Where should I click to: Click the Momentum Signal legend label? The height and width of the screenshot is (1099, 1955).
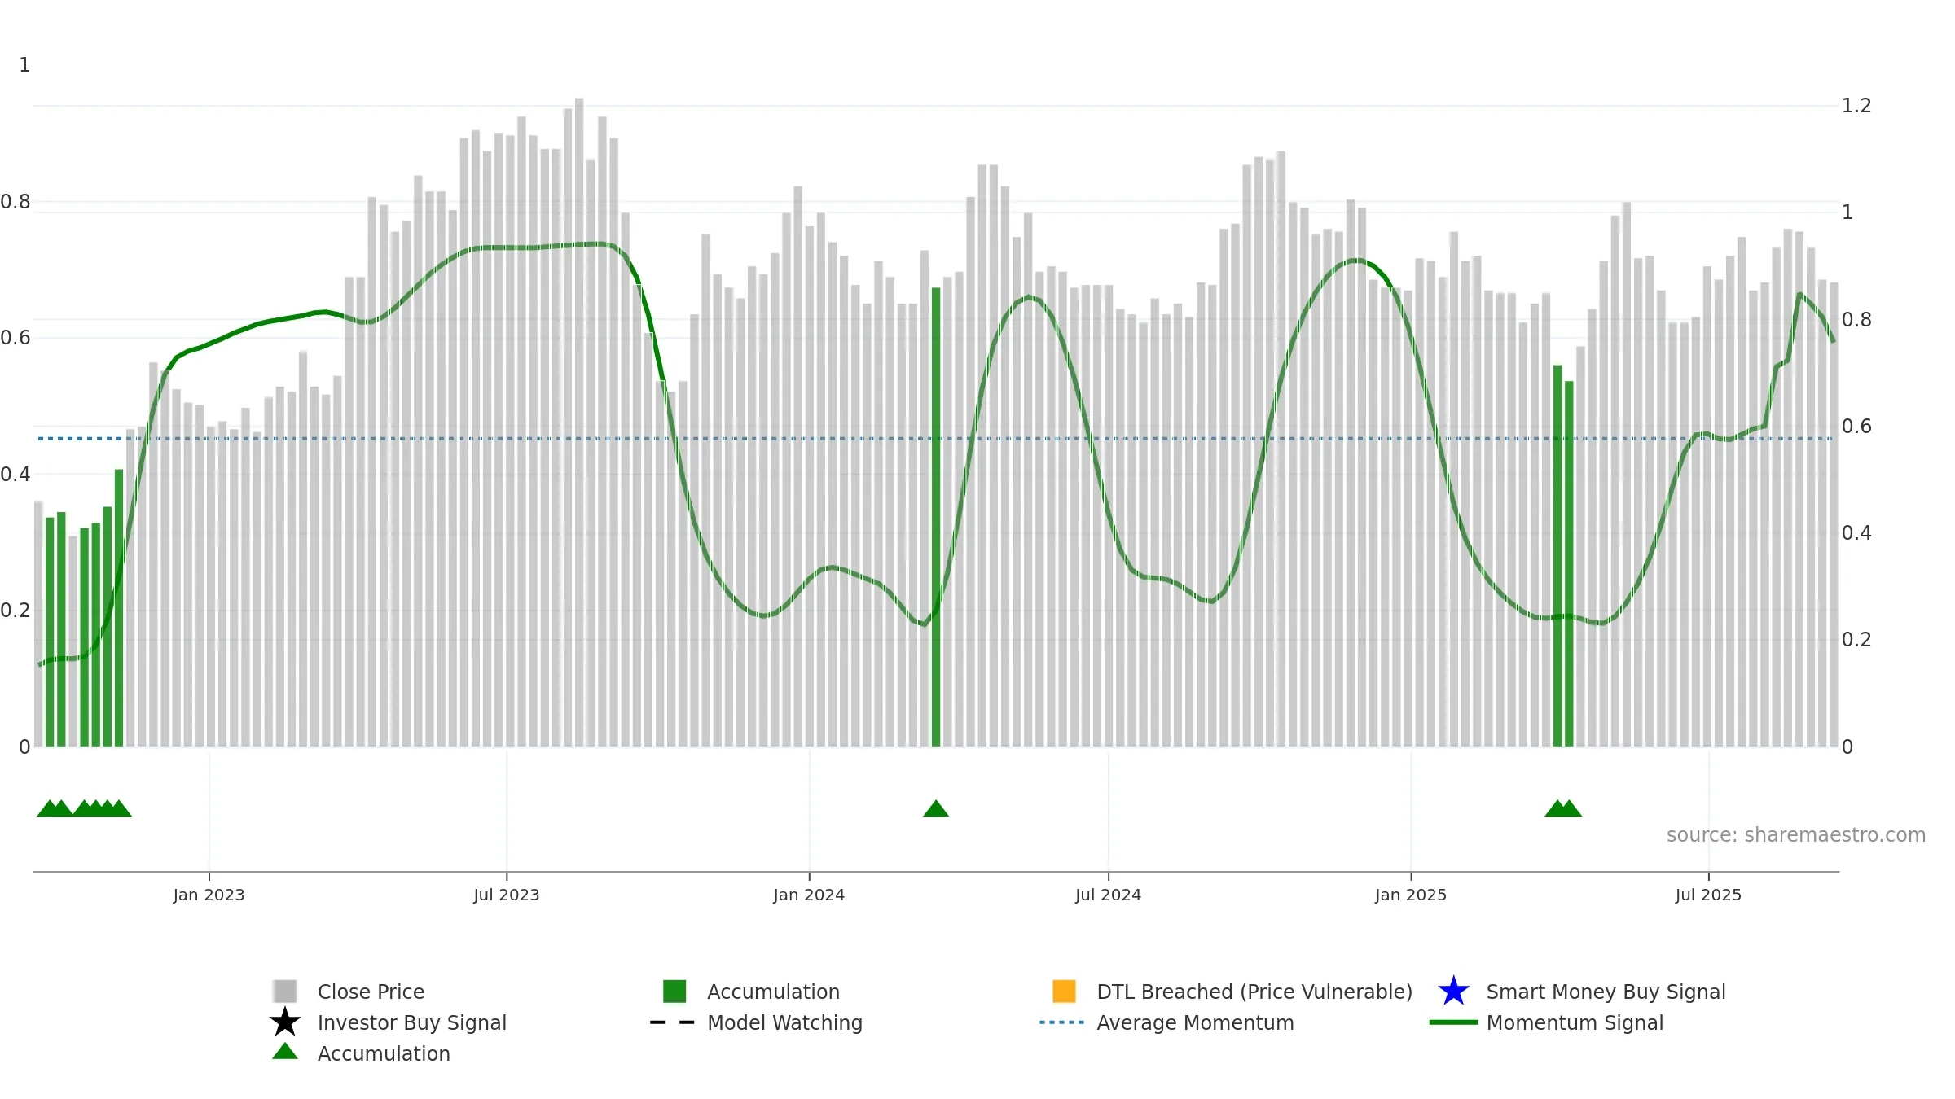click(x=1575, y=1022)
